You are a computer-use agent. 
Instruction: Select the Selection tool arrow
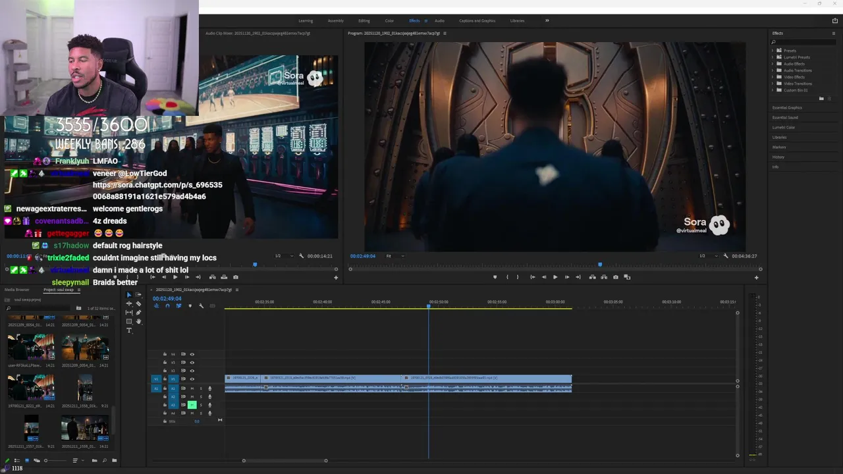tap(129, 295)
